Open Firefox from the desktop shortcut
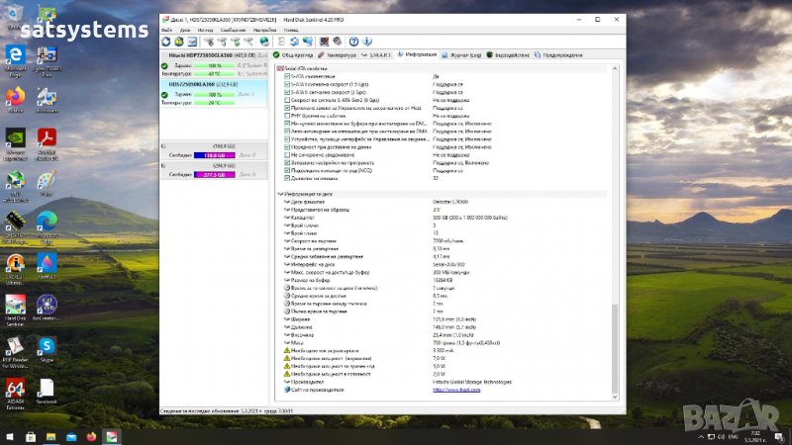The width and height of the screenshot is (792, 445). point(15,96)
